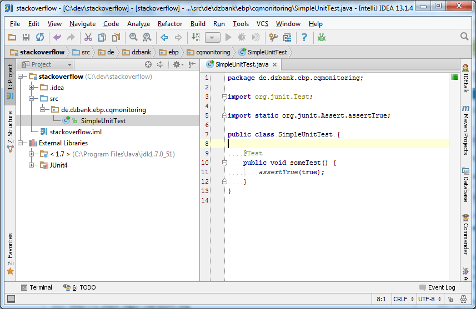Click the Save All toolbar icon
The height and width of the screenshot is (309, 476).
point(26,37)
